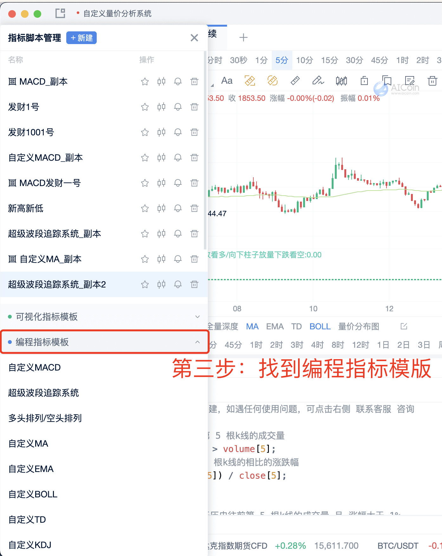Select the top 1时 timeframe tab

coord(402,60)
